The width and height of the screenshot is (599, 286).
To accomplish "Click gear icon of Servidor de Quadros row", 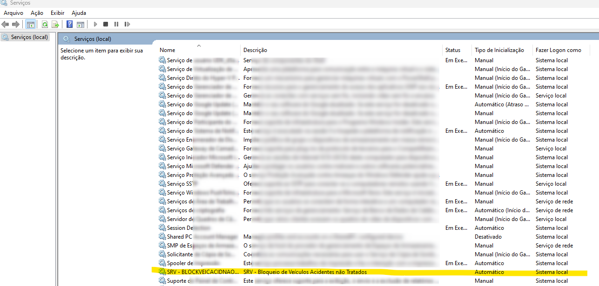I will pyautogui.click(x=162, y=219).
